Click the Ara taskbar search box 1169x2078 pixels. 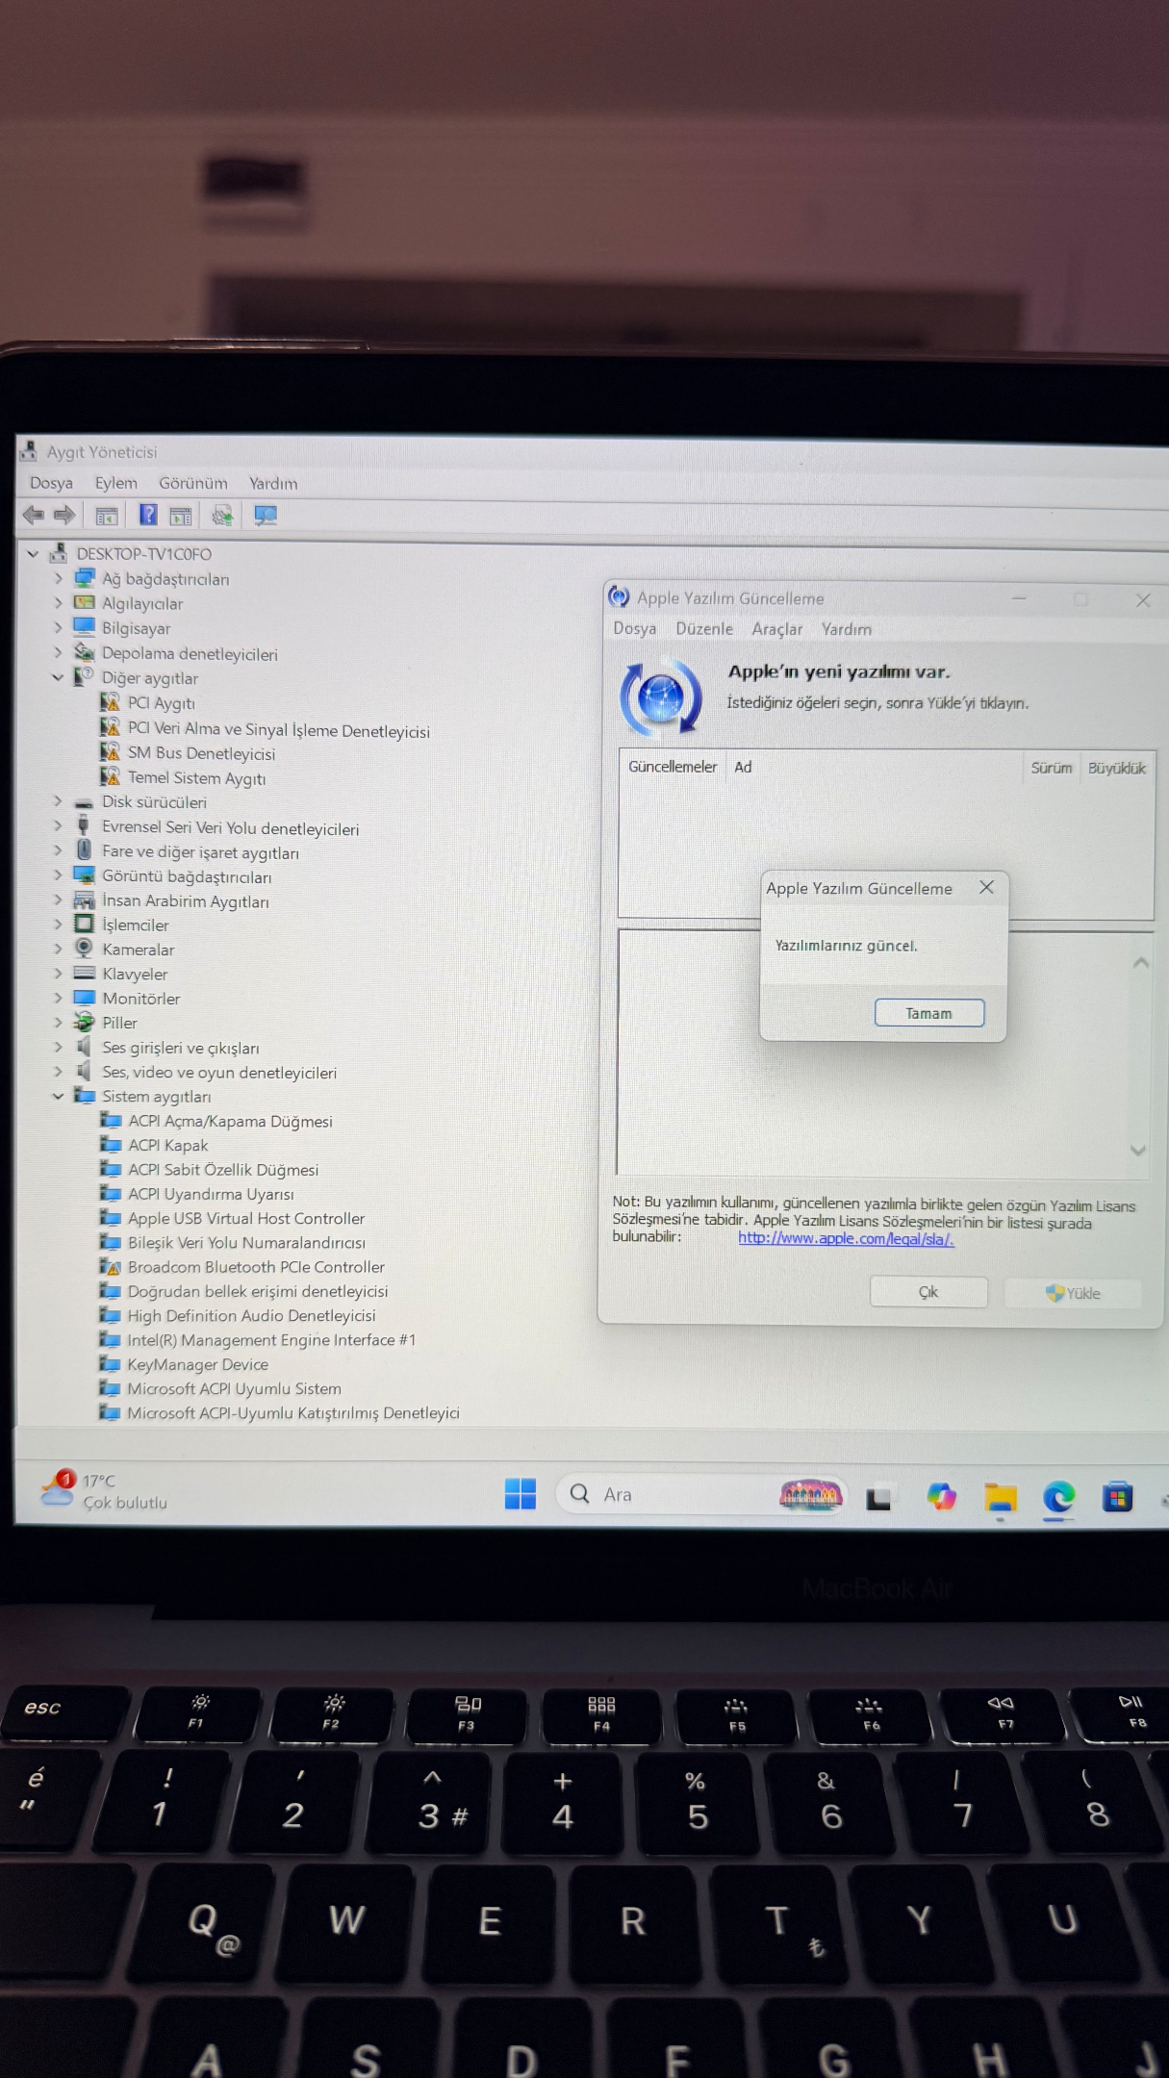pyautogui.click(x=702, y=1494)
